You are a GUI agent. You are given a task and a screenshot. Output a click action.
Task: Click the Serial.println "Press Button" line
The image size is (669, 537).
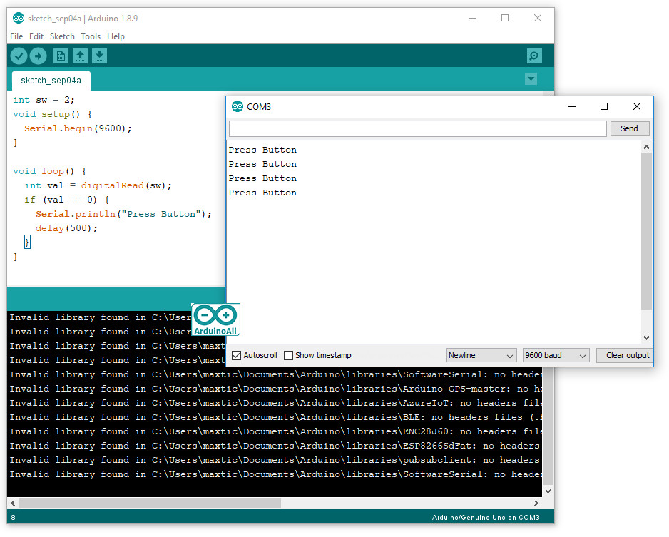tap(123, 214)
